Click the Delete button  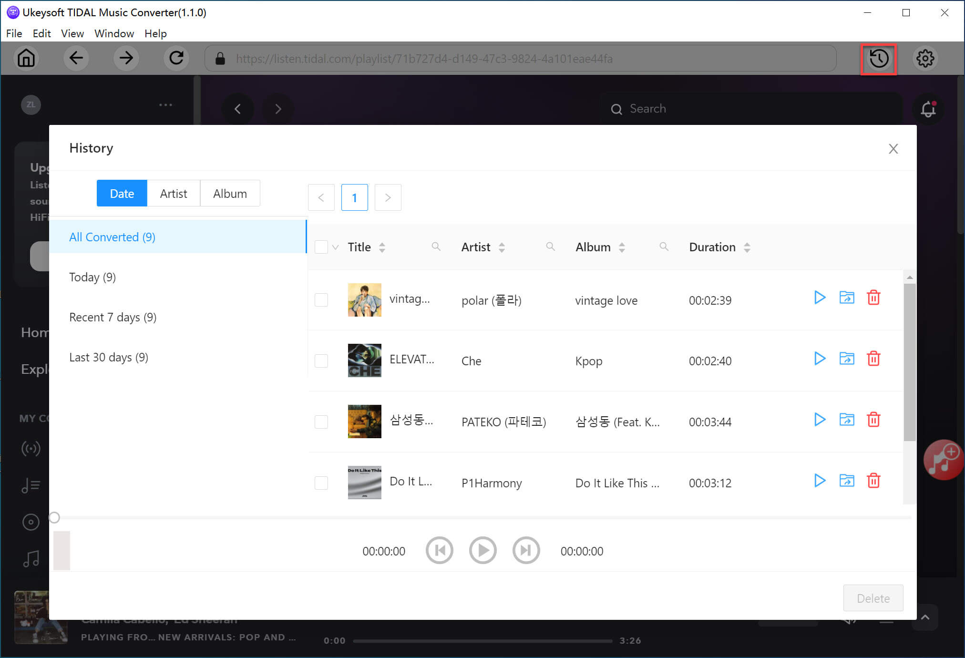click(873, 598)
